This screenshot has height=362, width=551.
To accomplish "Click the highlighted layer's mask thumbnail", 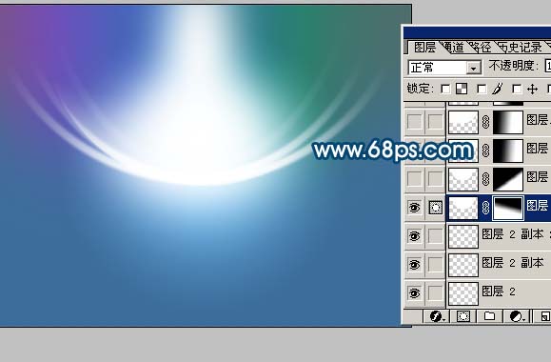I will tap(508, 208).
